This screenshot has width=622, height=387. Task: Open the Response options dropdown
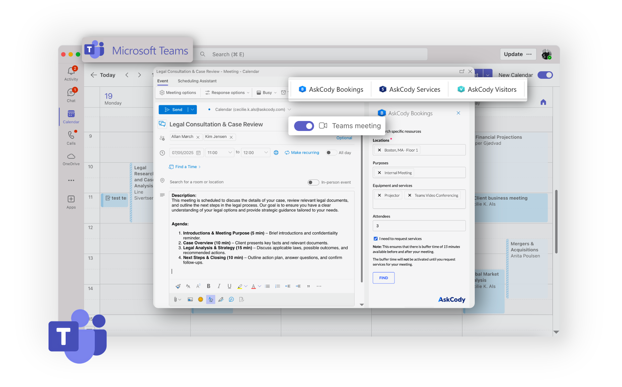click(227, 93)
